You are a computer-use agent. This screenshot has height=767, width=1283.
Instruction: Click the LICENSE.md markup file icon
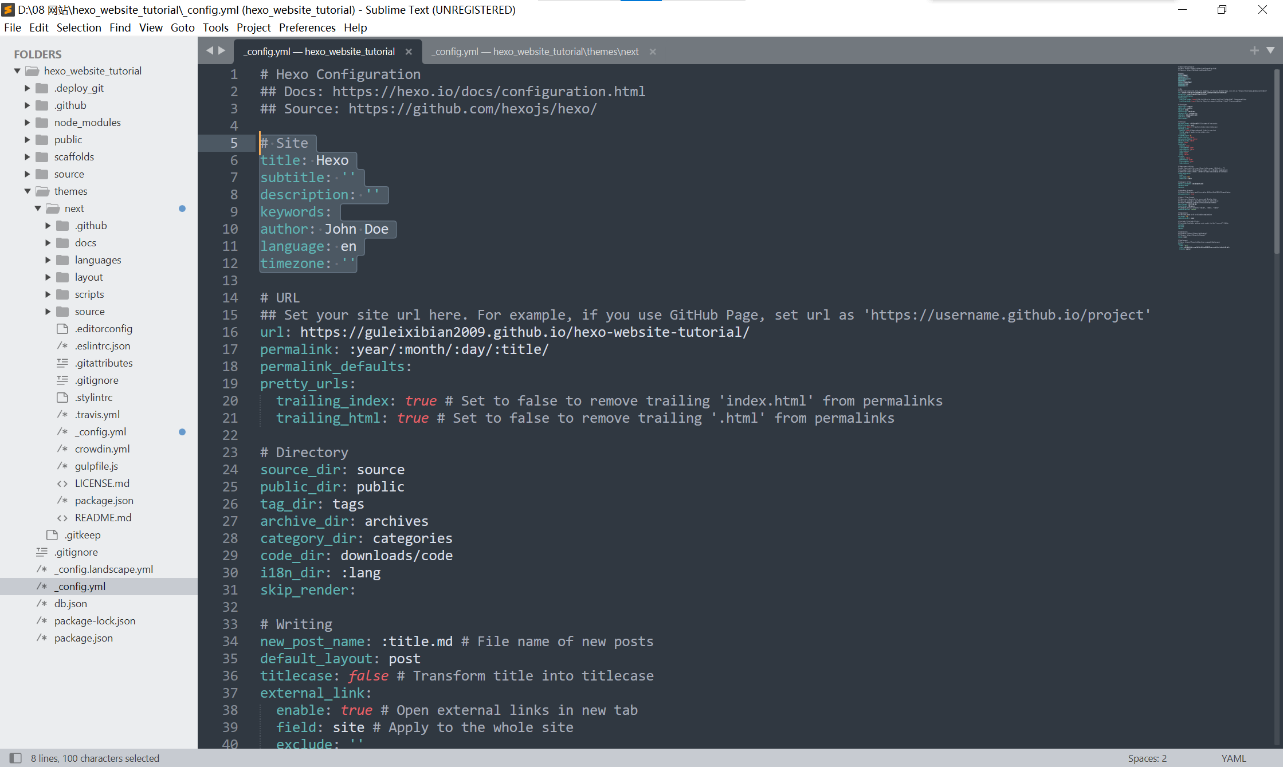click(x=62, y=483)
